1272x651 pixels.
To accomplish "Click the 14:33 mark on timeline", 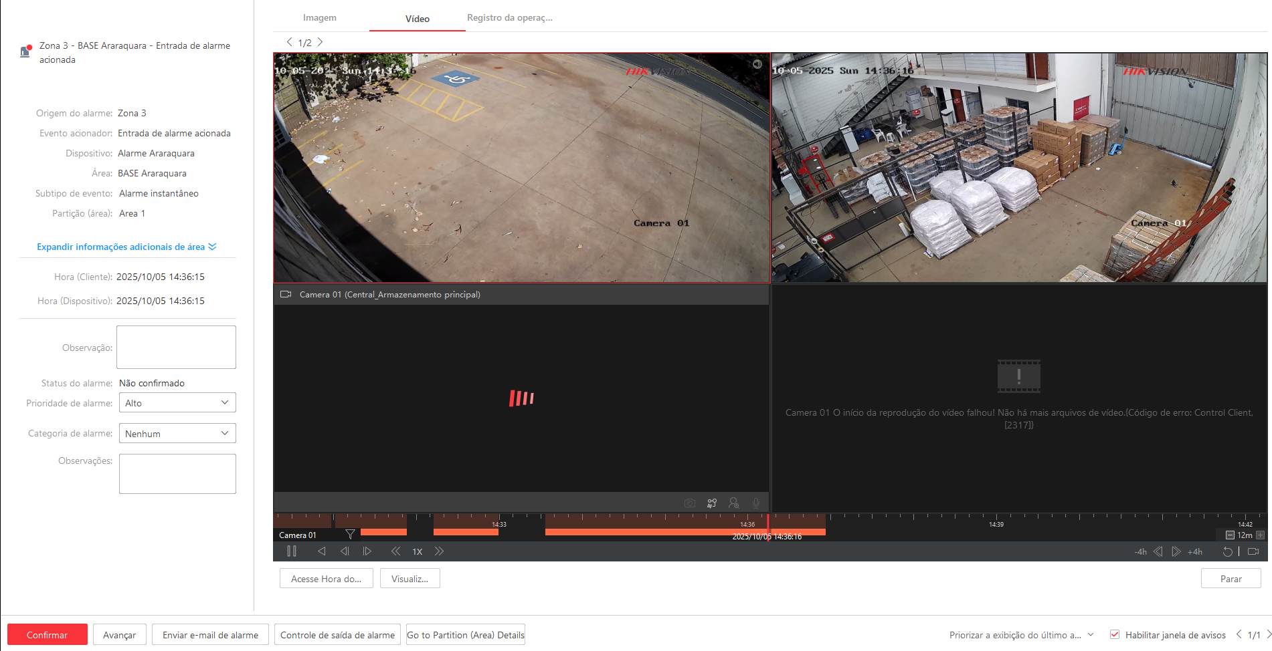I will click(x=499, y=519).
